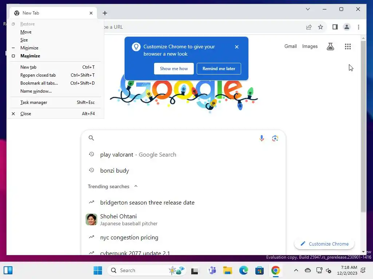
Task: Launch Microsoft Edge from taskbar
Action: tap(243, 270)
